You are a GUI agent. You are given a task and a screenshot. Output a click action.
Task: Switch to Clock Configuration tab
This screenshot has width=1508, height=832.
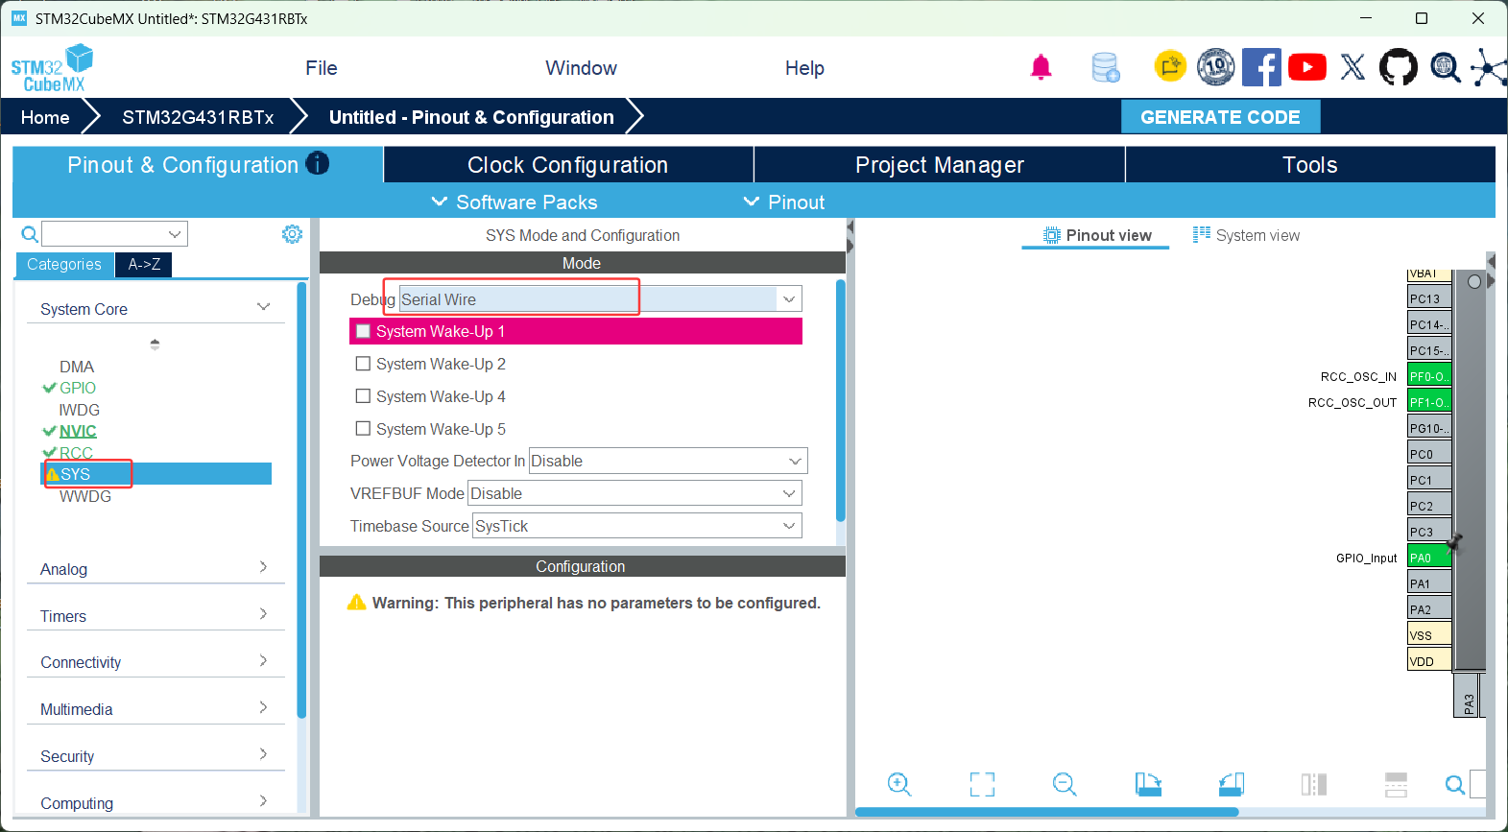pos(568,164)
